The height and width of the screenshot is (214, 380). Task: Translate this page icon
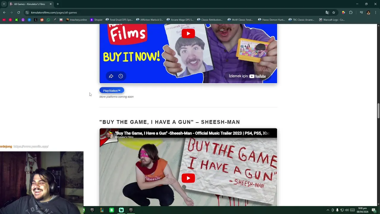coord(327,12)
